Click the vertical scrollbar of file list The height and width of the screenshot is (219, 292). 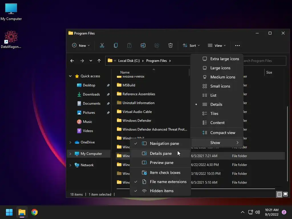pyautogui.click(x=287, y=143)
